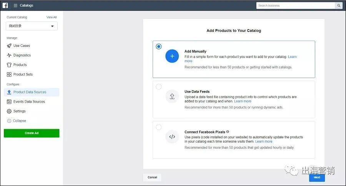Click the Use Cases rocket icon

coord(9,46)
